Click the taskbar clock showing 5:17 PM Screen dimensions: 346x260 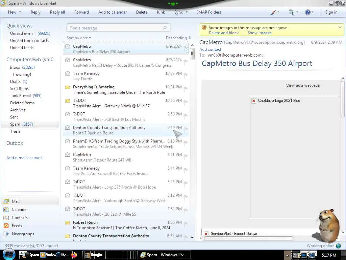pyautogui.click(x=329, y=255)
